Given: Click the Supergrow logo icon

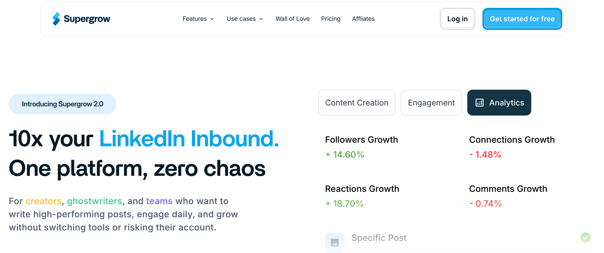Looking at the screenshot, I should coord(56,19).
